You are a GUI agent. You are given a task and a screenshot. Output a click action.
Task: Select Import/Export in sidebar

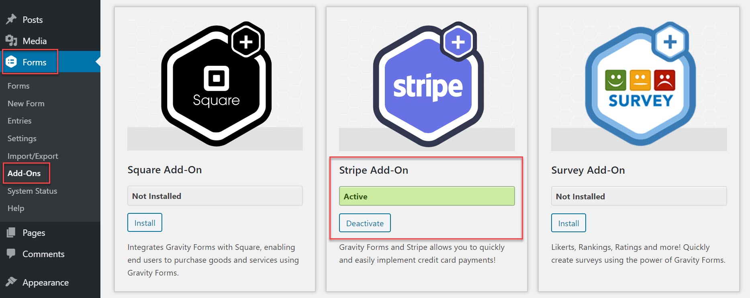point(33,156)
